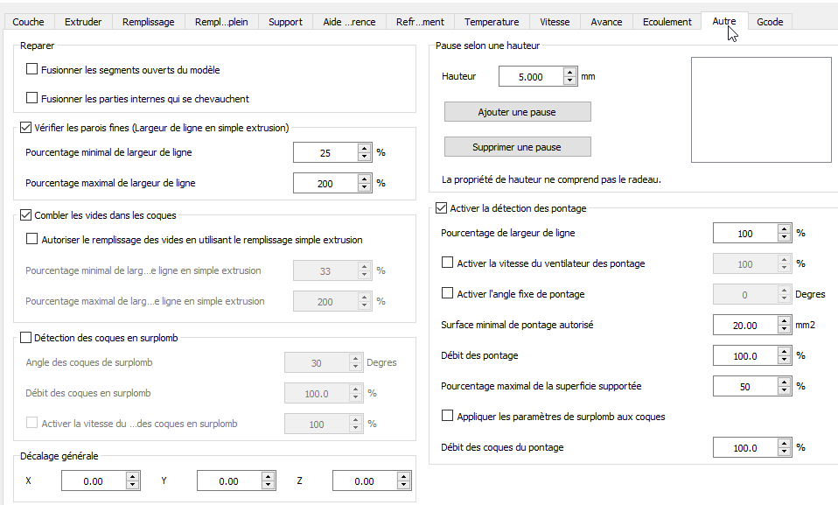Focus the Débit des pontage field
Screen dimensions: 838x505
click(x=745, y=355)
